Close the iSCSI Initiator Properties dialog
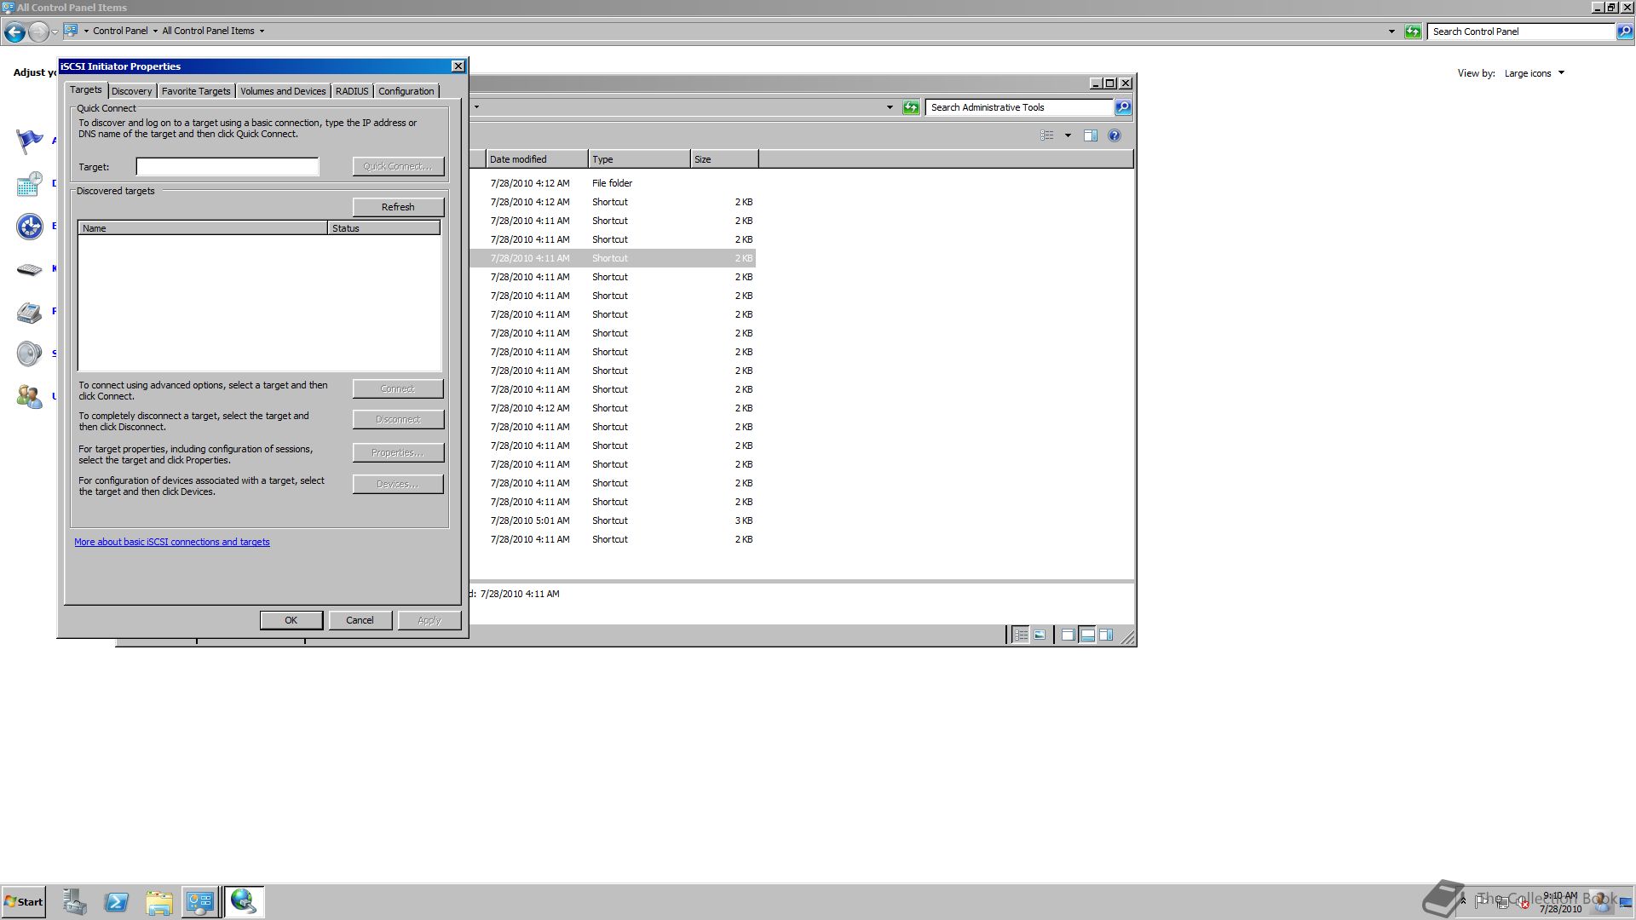This screenshot has width=1636, height=920. (458, 66)
